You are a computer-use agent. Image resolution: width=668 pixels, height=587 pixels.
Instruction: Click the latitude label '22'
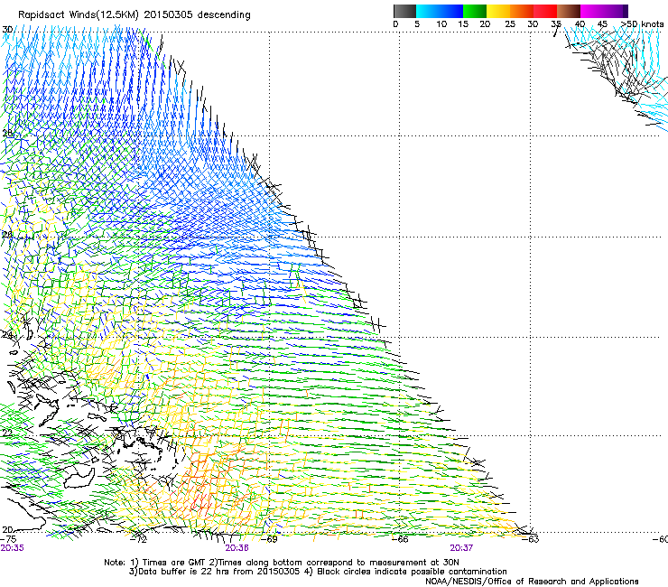coord(7,433)
